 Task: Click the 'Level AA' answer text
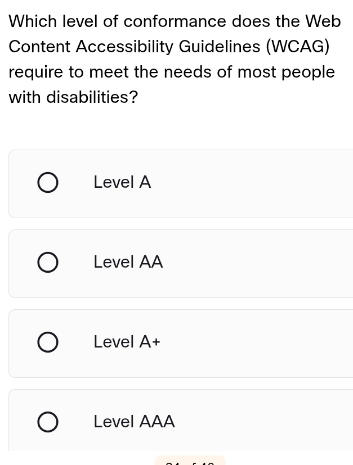tap(128, 262)
